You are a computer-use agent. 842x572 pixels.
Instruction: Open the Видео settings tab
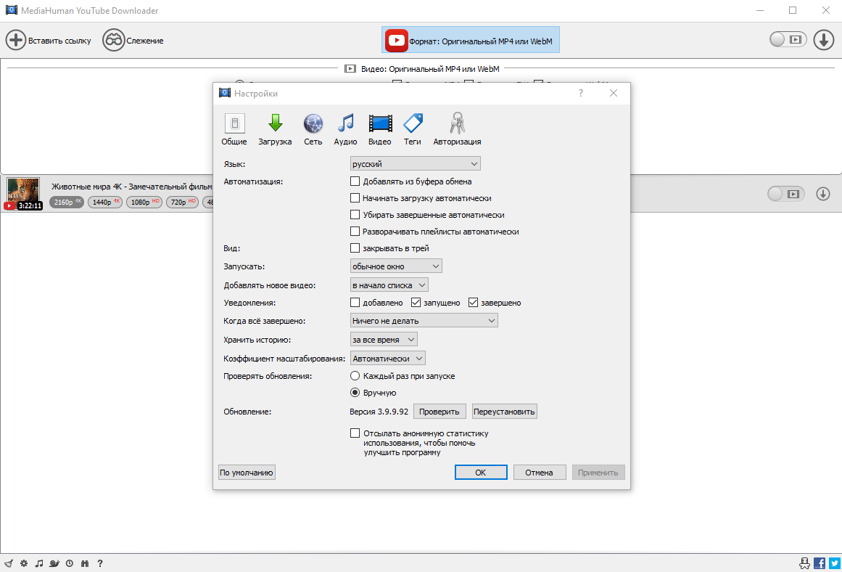(x=379, y=129)
